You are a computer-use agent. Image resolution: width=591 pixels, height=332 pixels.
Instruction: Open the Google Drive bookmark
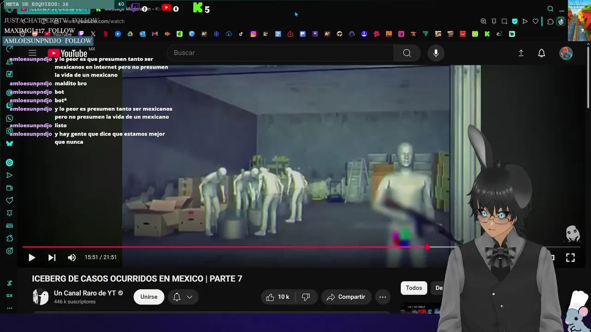click(x=130, y=34)
